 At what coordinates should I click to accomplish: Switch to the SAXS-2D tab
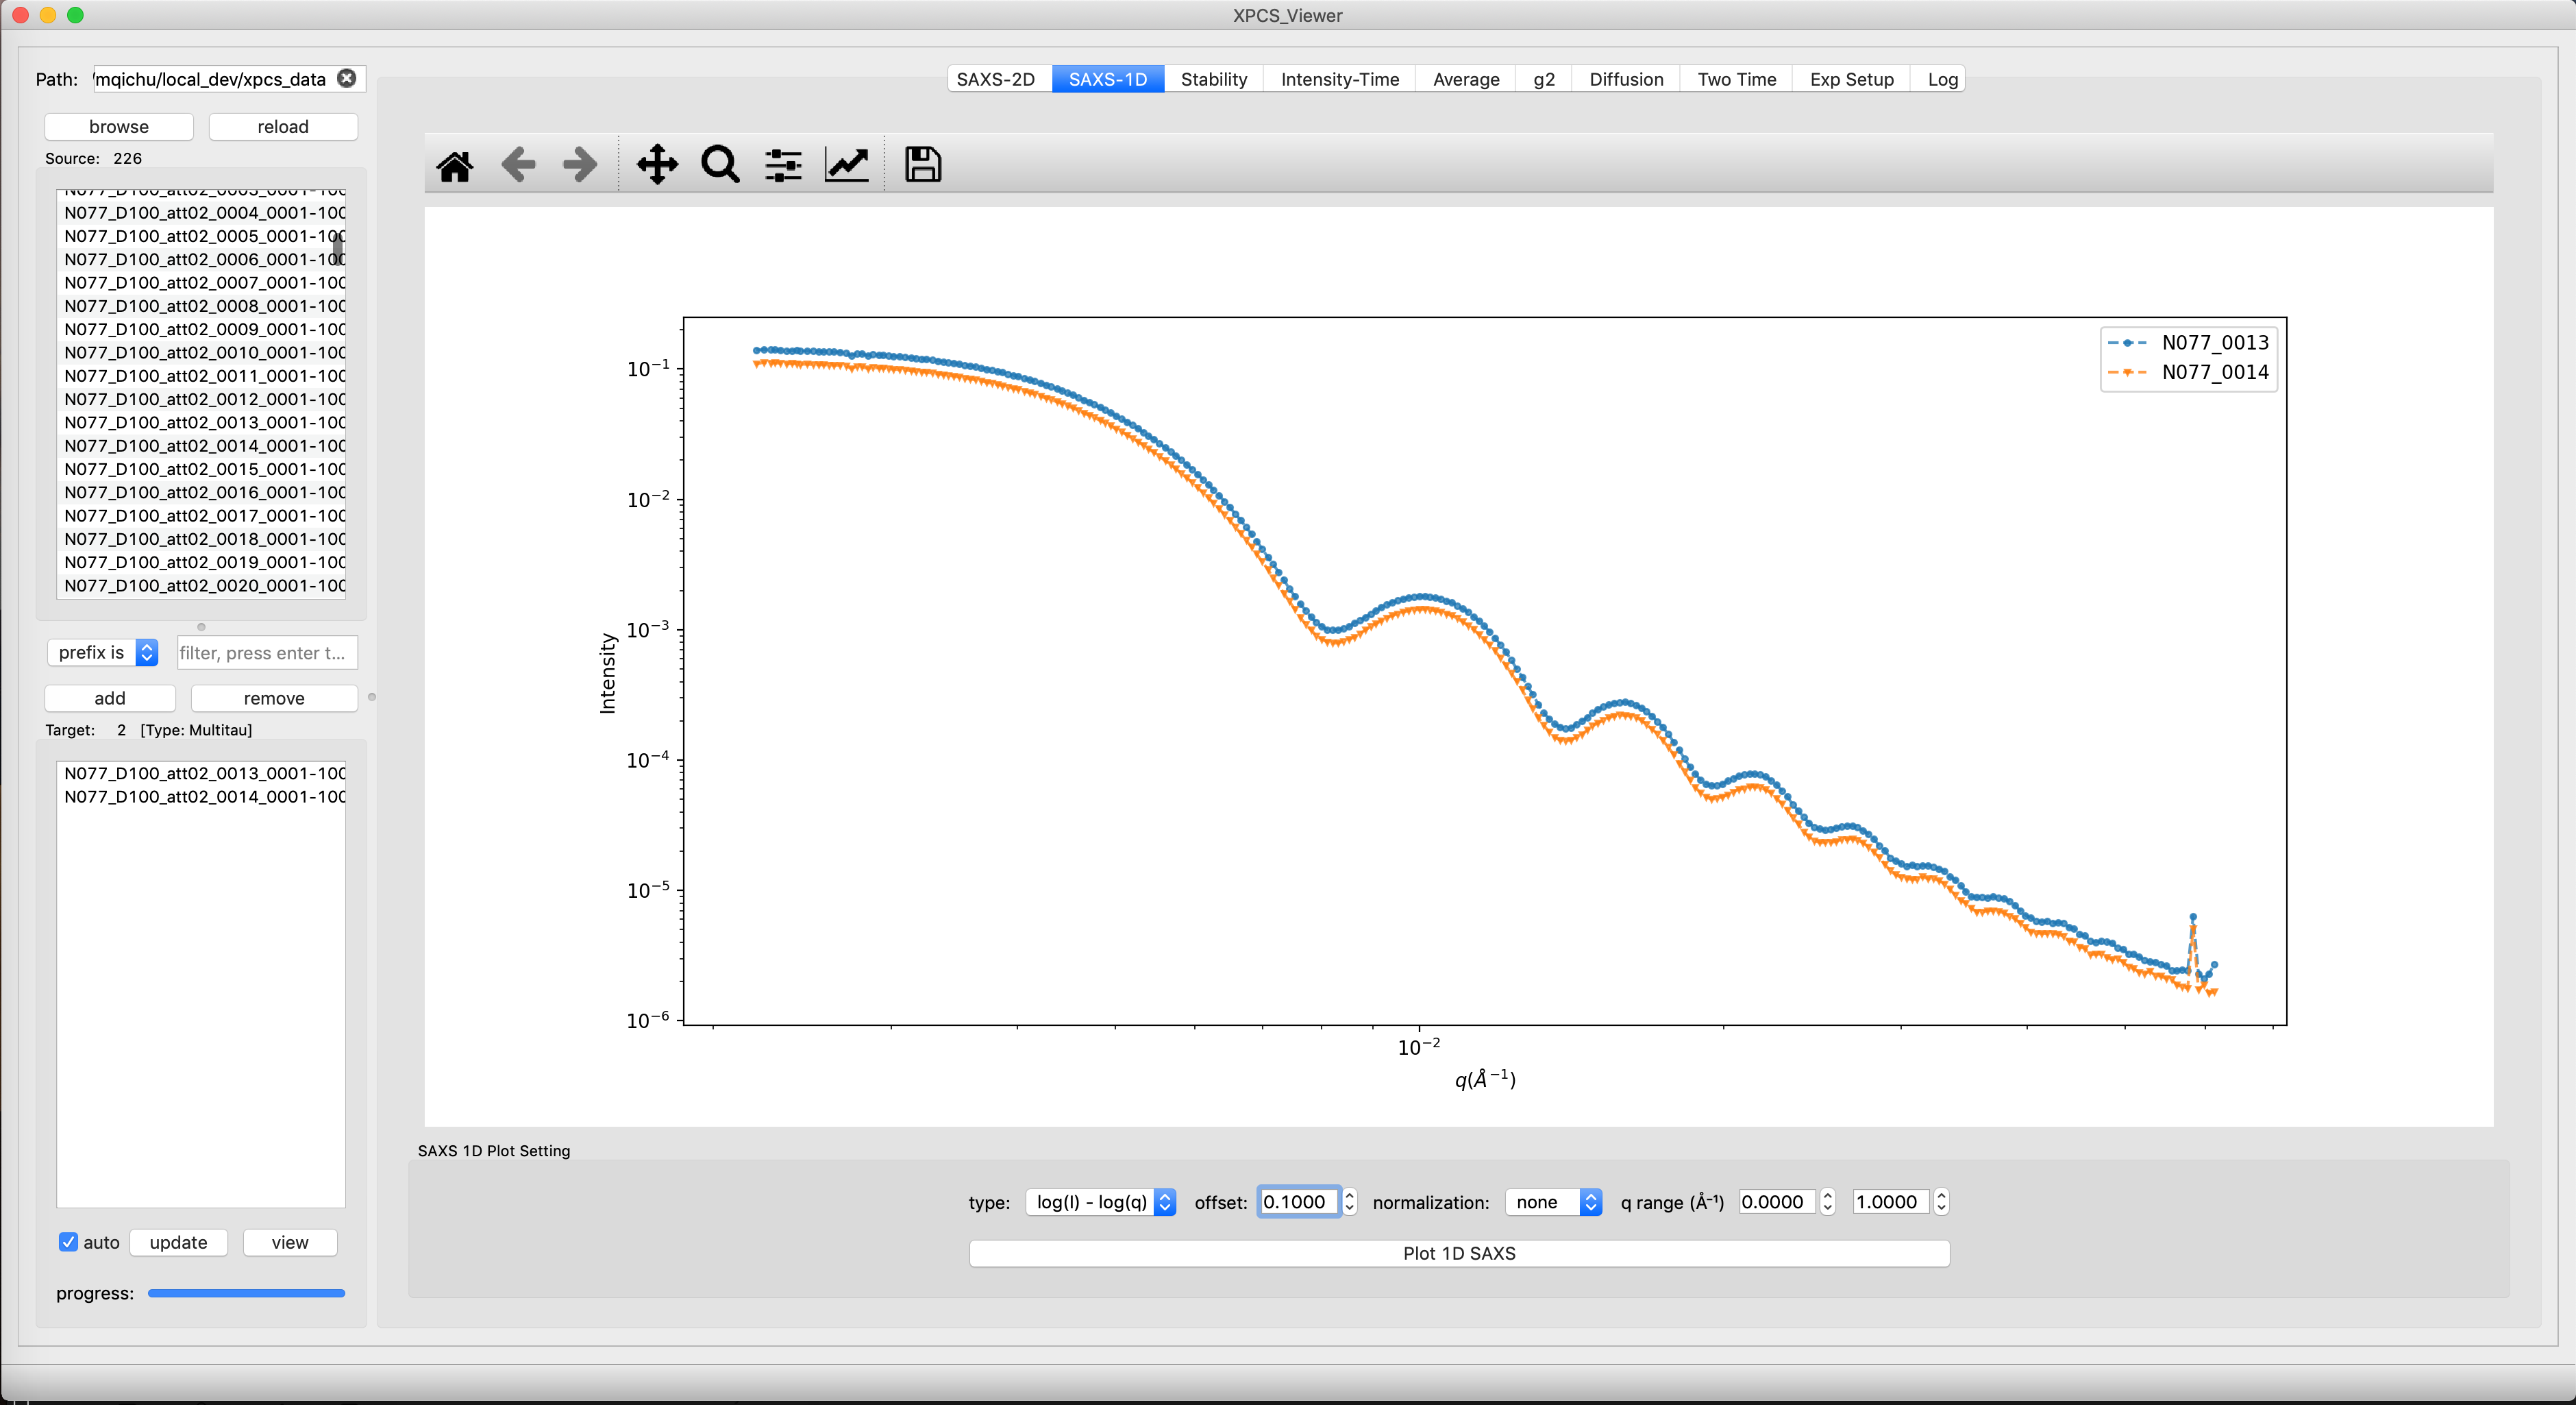coord(996,79)
